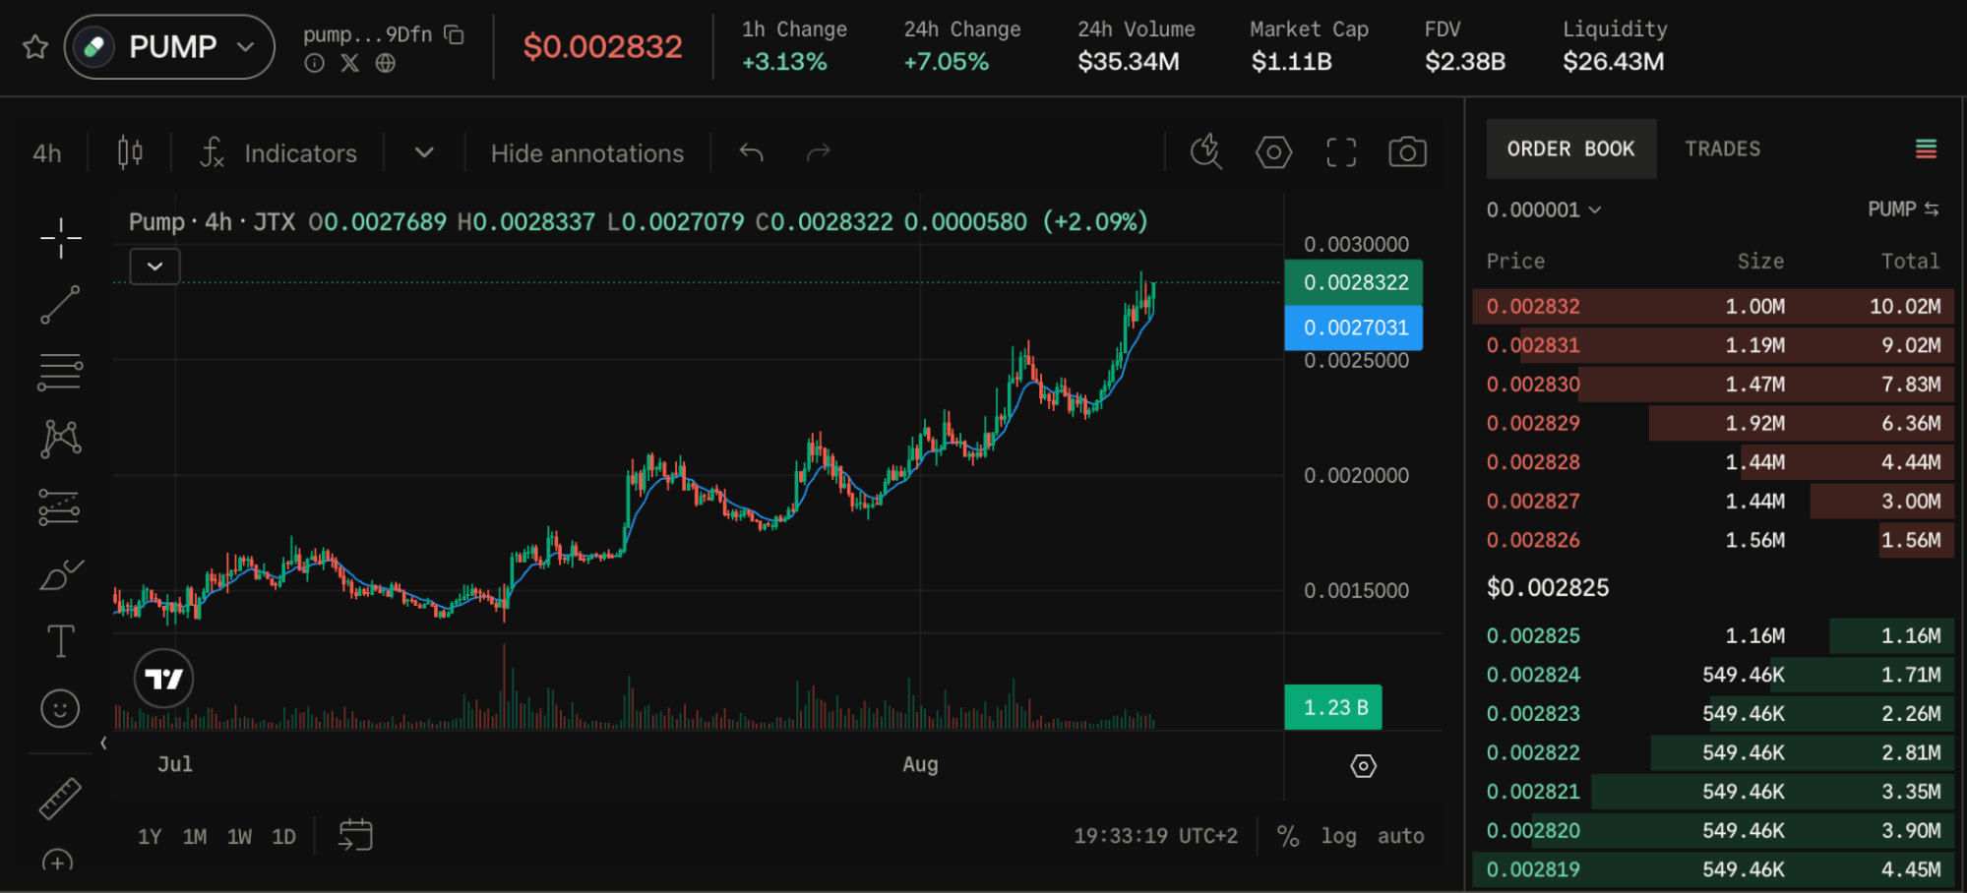Screen dimensions: 1967x893
Task: Set chart range to 1Y
Action: 150,837
